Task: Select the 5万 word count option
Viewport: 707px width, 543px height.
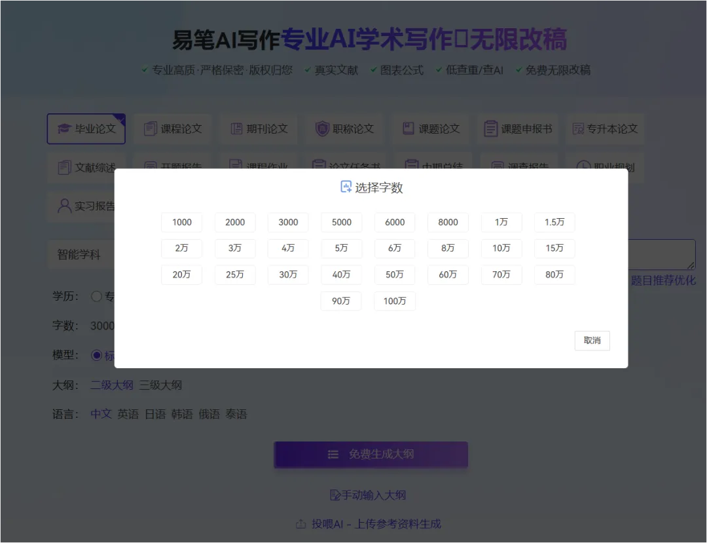Action: coord(341,248)
